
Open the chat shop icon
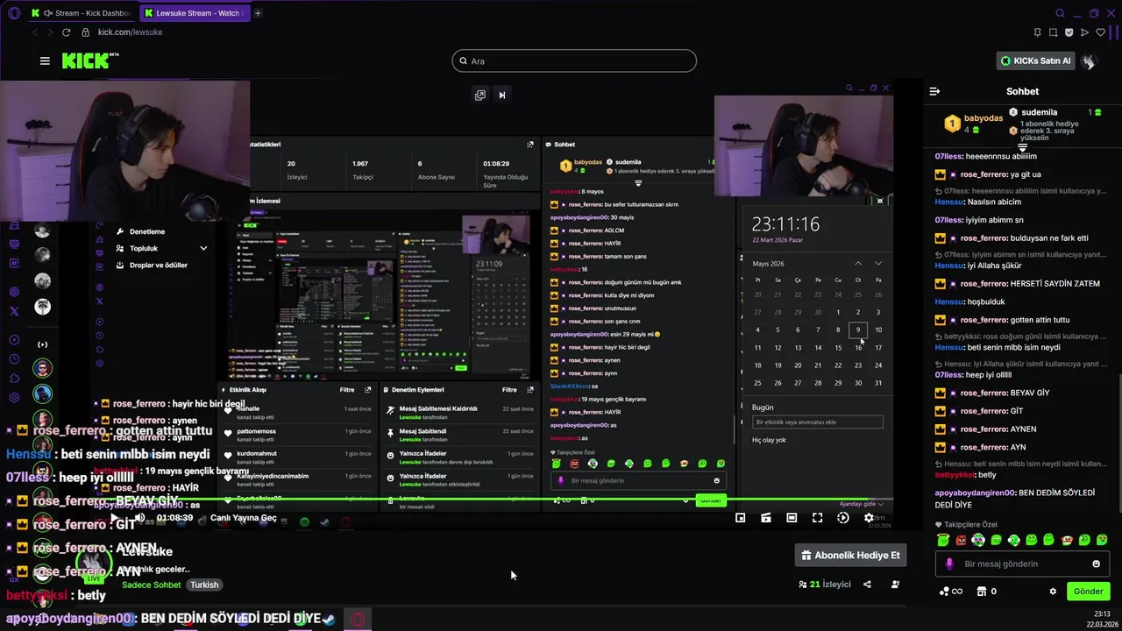[982, 592]
